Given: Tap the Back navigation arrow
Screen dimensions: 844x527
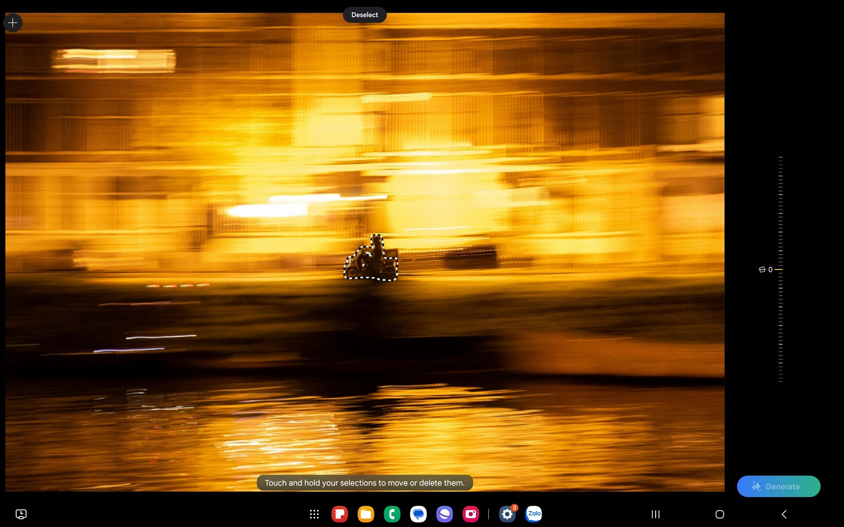Looking at the screenshot, I should 784,514.
